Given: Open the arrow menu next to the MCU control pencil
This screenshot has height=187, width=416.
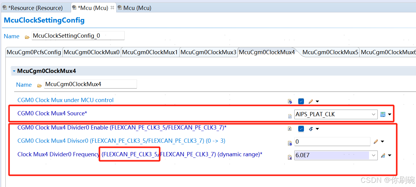Looking at the screenshot, I should click(317, 102).
